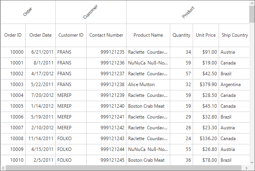Image resolution: width=255 pixels, height=171 pixels.
Task: Click quantity cell 34
Action: tap(181, 52)
